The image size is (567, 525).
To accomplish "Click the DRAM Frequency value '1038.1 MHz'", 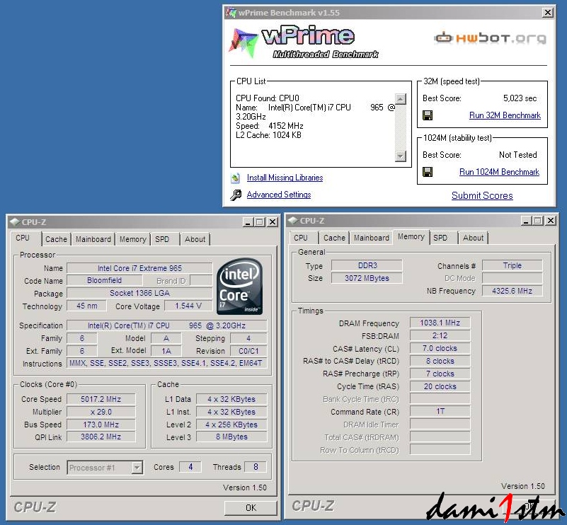I will click(440, 323).
